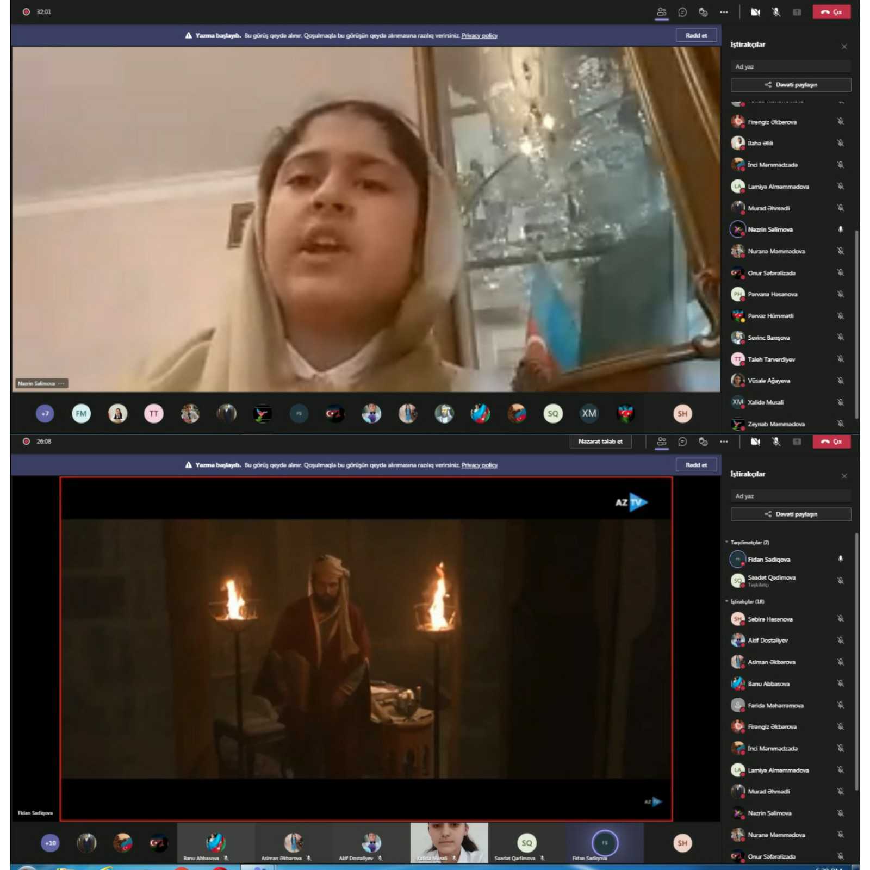Click Onur Səfərəlizadə mute icon, top list

click(x=840, y=272)
